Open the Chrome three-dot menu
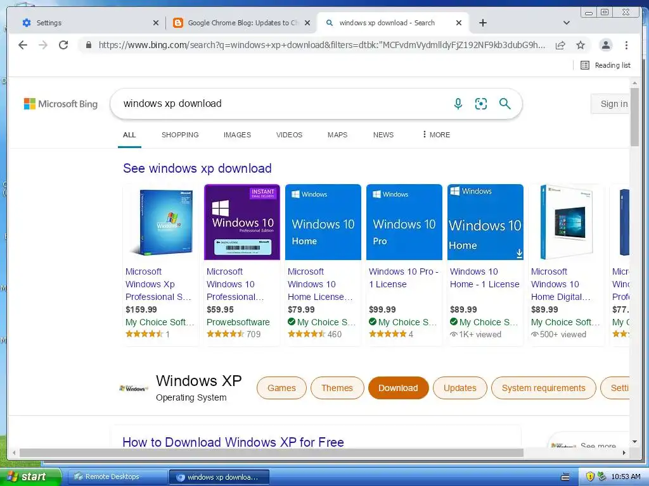649x486 pixels. coord(626,45)
